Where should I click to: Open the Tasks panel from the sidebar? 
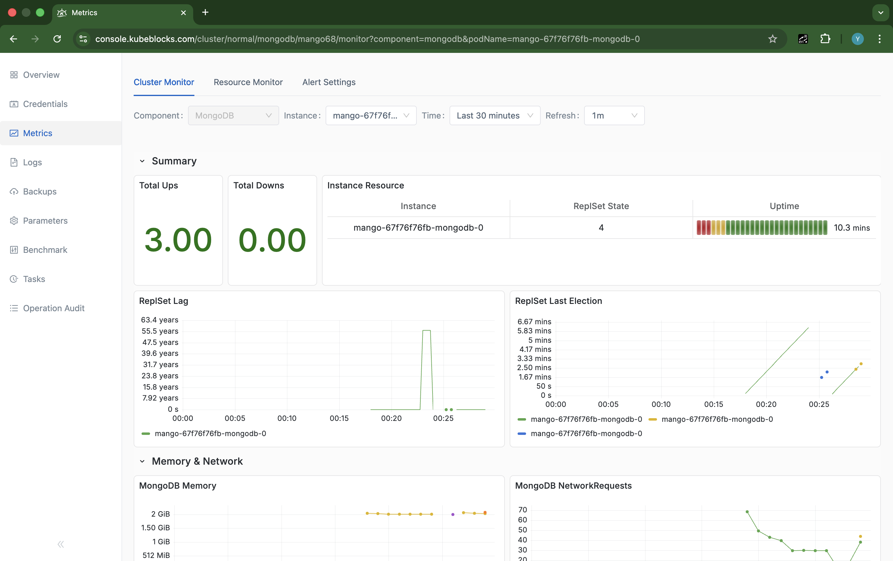tap(33, 279)
